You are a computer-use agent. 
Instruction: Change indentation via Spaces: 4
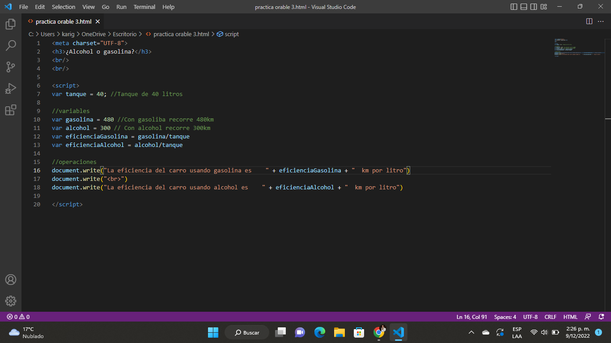[x=505, y=317]
